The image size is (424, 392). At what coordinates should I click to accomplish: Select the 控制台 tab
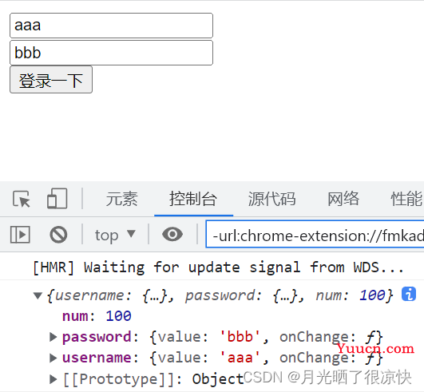coord(193,199)
